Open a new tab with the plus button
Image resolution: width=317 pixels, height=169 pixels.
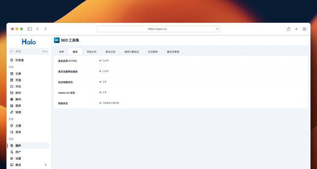(296, 29)
